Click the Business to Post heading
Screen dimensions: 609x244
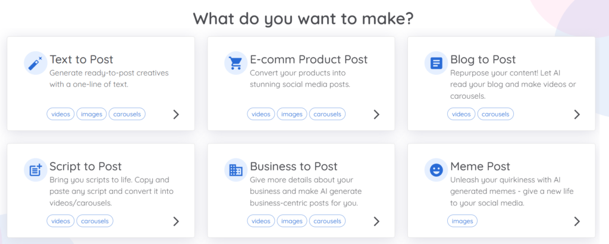point(294,166)
